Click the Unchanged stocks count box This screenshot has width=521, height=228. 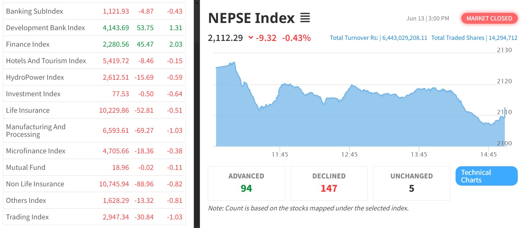411,183
